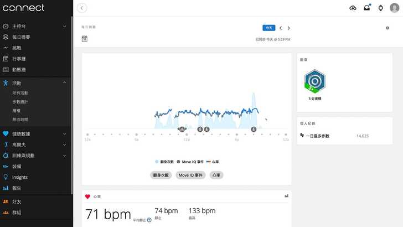Select Insights in the sidebar
The width and height of the screenshot is (403, 227).
(20, 177)
